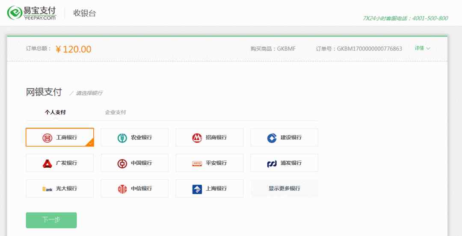
Task: Show more banks with 显示更多银行
Action: pyautogui.click(x=284, y=189)
